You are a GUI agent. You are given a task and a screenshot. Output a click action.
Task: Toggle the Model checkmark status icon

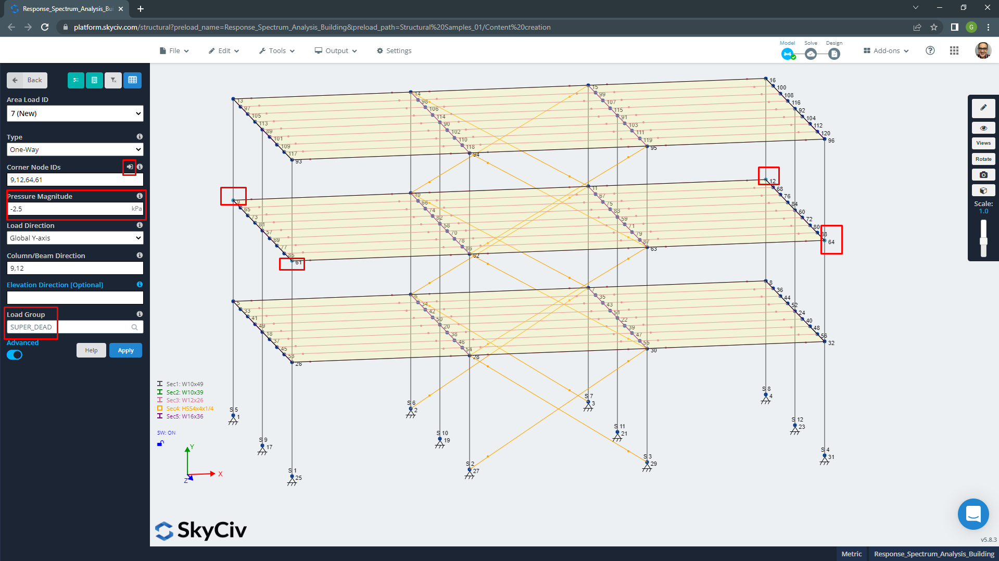coord(788,54)
